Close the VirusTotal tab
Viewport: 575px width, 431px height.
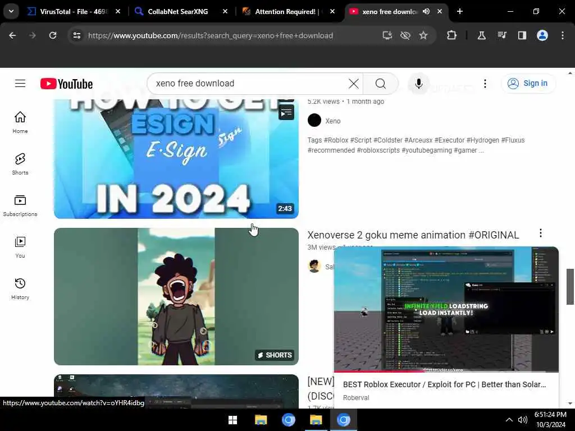(118, 12)
